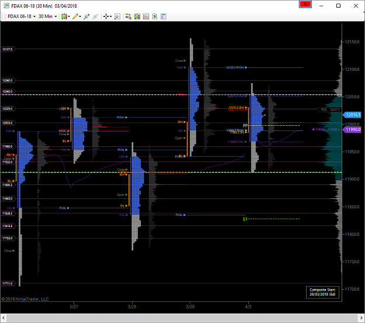The image size is (365, 323).
Task: Select the 11960.0 price level label
Action: pyautogui.click(x=8, y=146)
